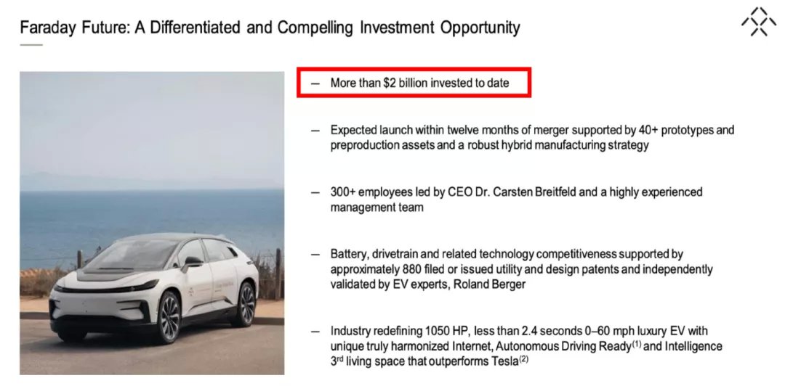Click the dash before the Battery, drivetrain line
This screenshot has width=785, height=386.
coord(315,255)
